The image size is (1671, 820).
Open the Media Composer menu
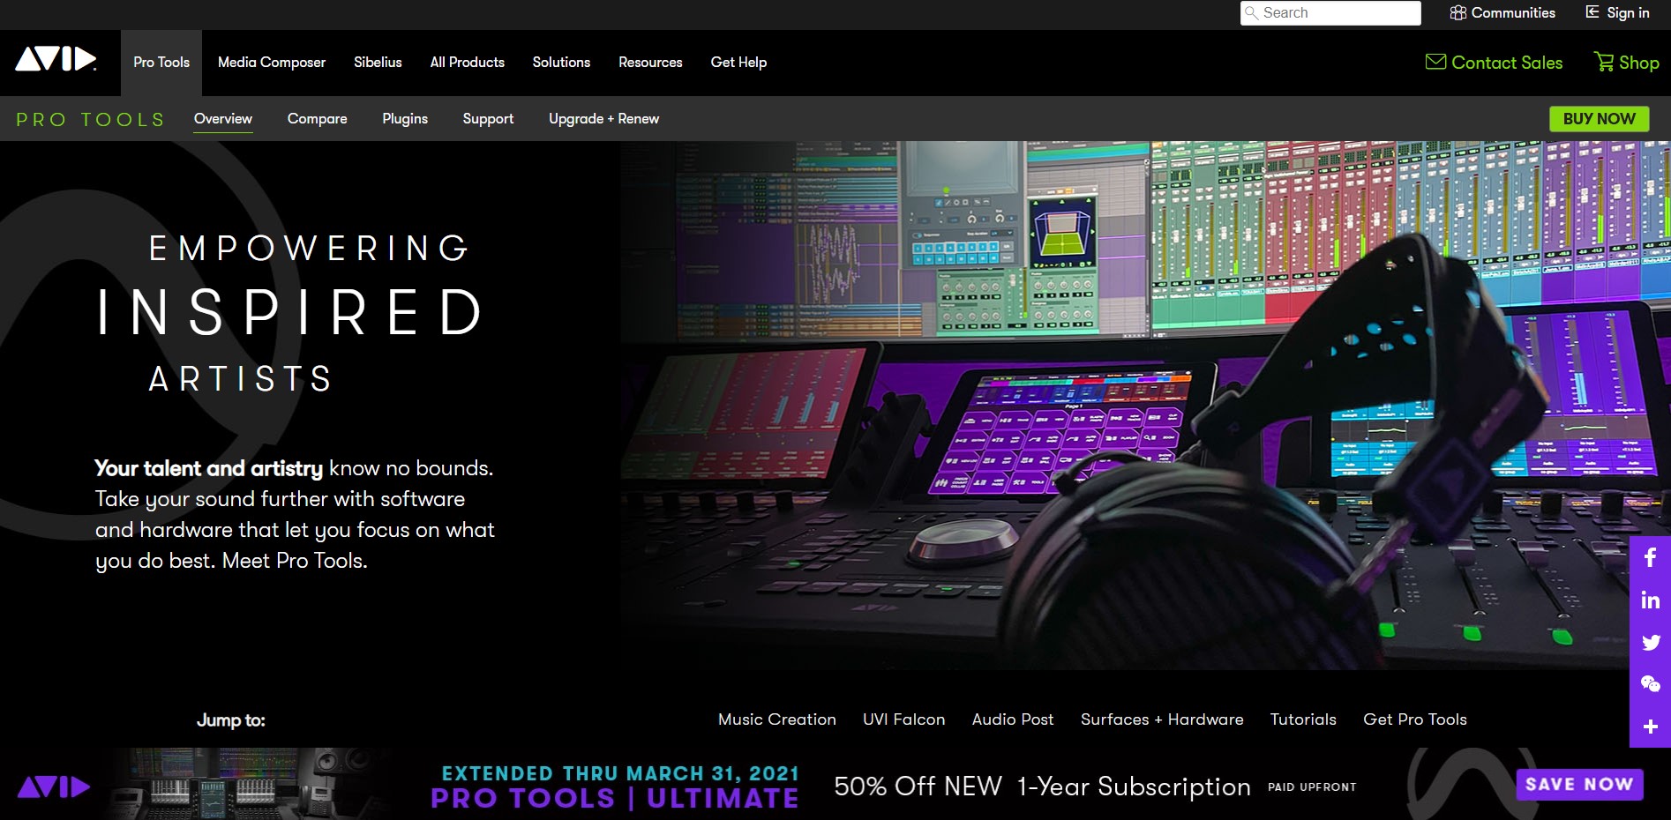[x=272, y=63]
